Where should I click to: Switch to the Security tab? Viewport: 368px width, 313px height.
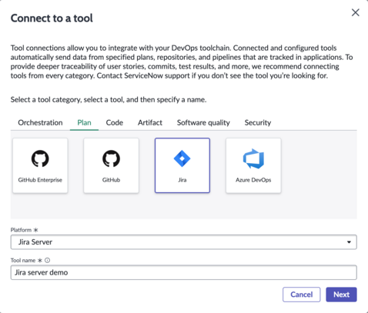coord(258,123)
